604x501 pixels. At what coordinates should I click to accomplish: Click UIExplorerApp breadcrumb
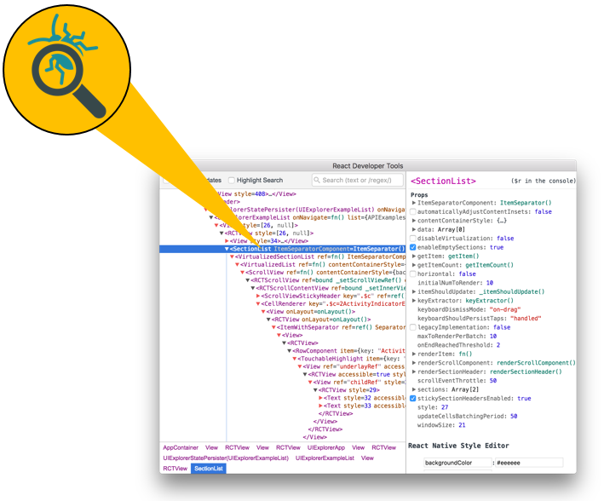[x=326, y=448]
